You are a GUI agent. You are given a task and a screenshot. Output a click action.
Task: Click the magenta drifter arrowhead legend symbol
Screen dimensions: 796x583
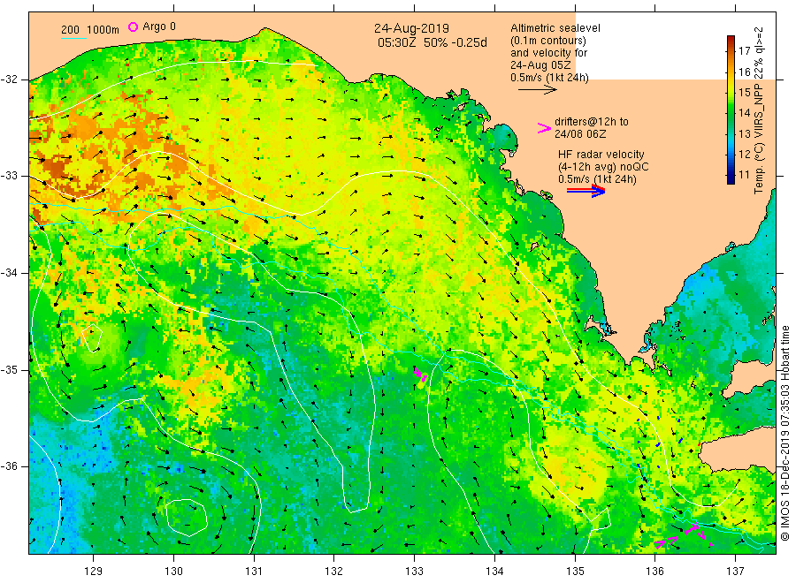coord(544,128)
